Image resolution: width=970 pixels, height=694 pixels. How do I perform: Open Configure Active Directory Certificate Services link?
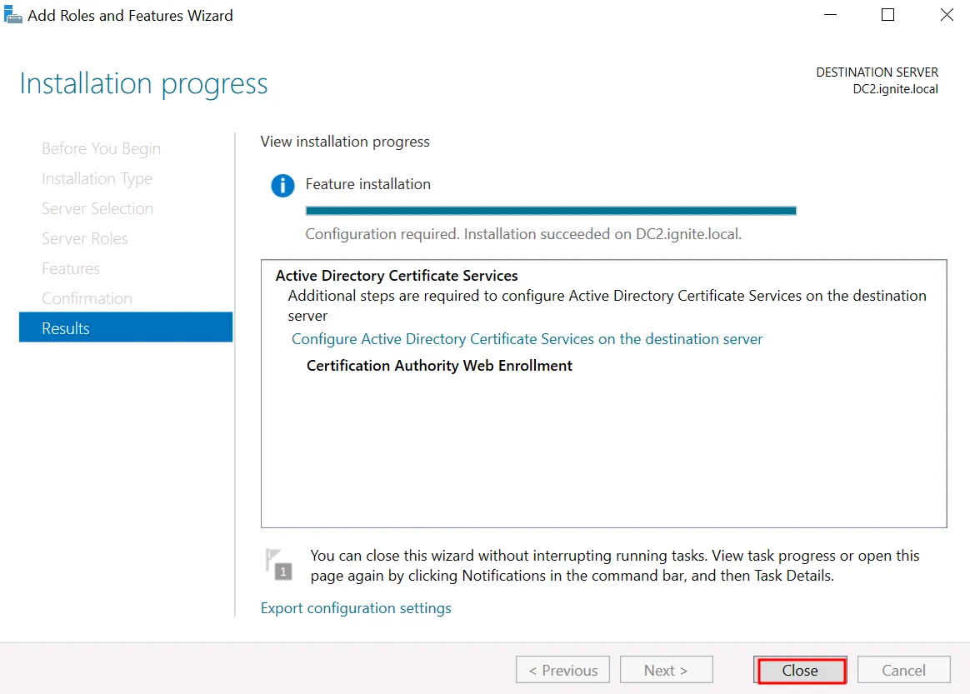527,339
